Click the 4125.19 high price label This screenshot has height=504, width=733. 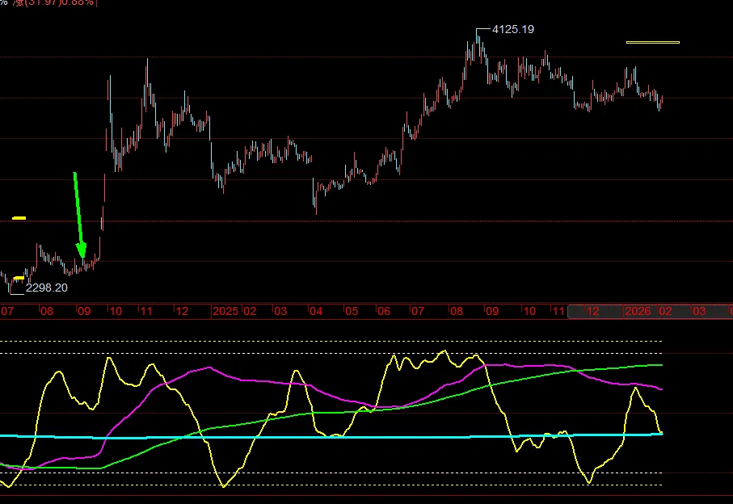(x=513, y=29)
